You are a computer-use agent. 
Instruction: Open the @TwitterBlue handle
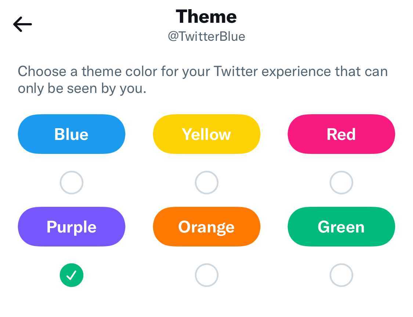click(206, 36)
